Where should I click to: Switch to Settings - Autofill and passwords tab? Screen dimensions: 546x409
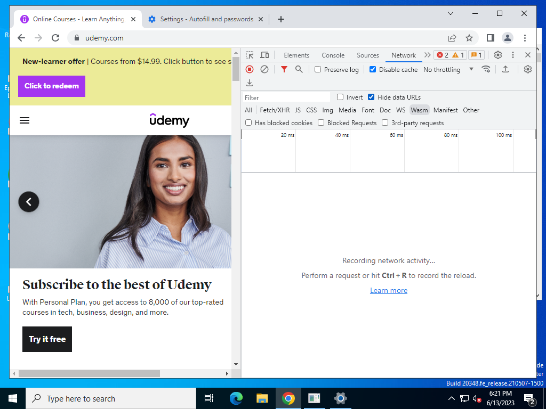point(206,19)
